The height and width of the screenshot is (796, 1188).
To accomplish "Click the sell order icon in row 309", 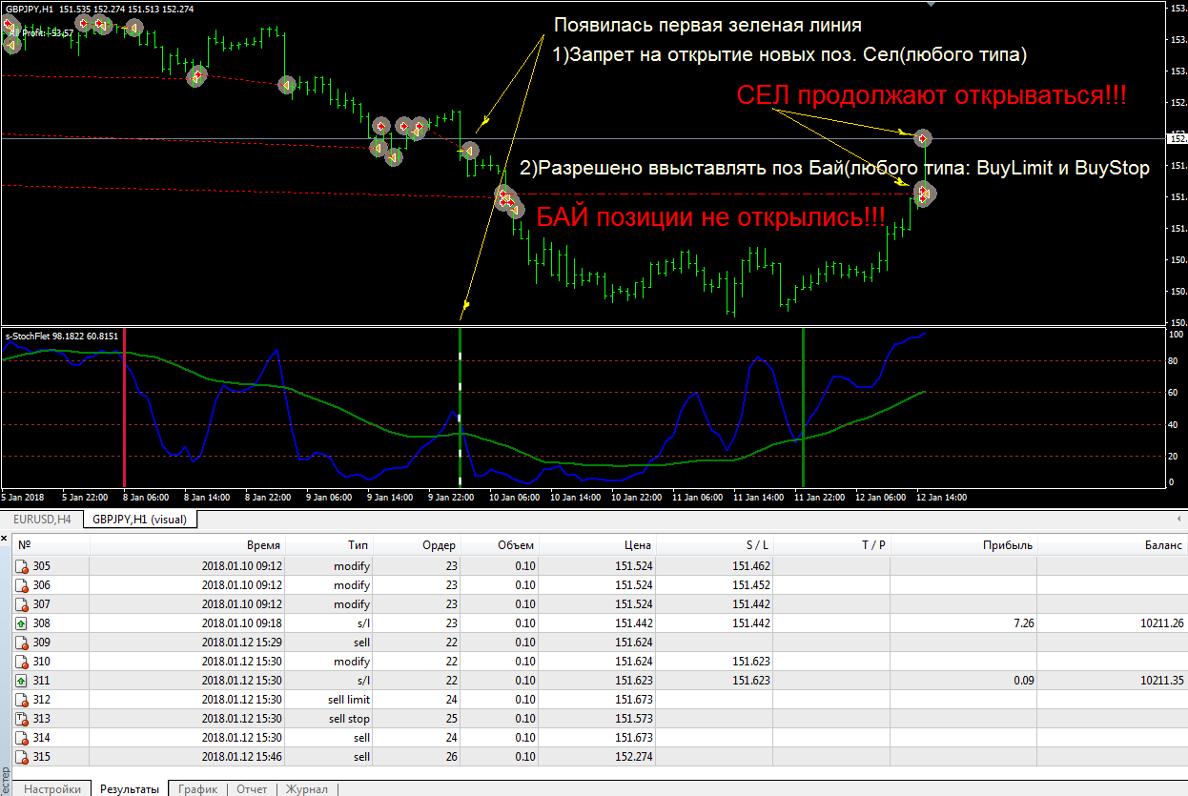I will pyautogui.click(x=21, y=643).
